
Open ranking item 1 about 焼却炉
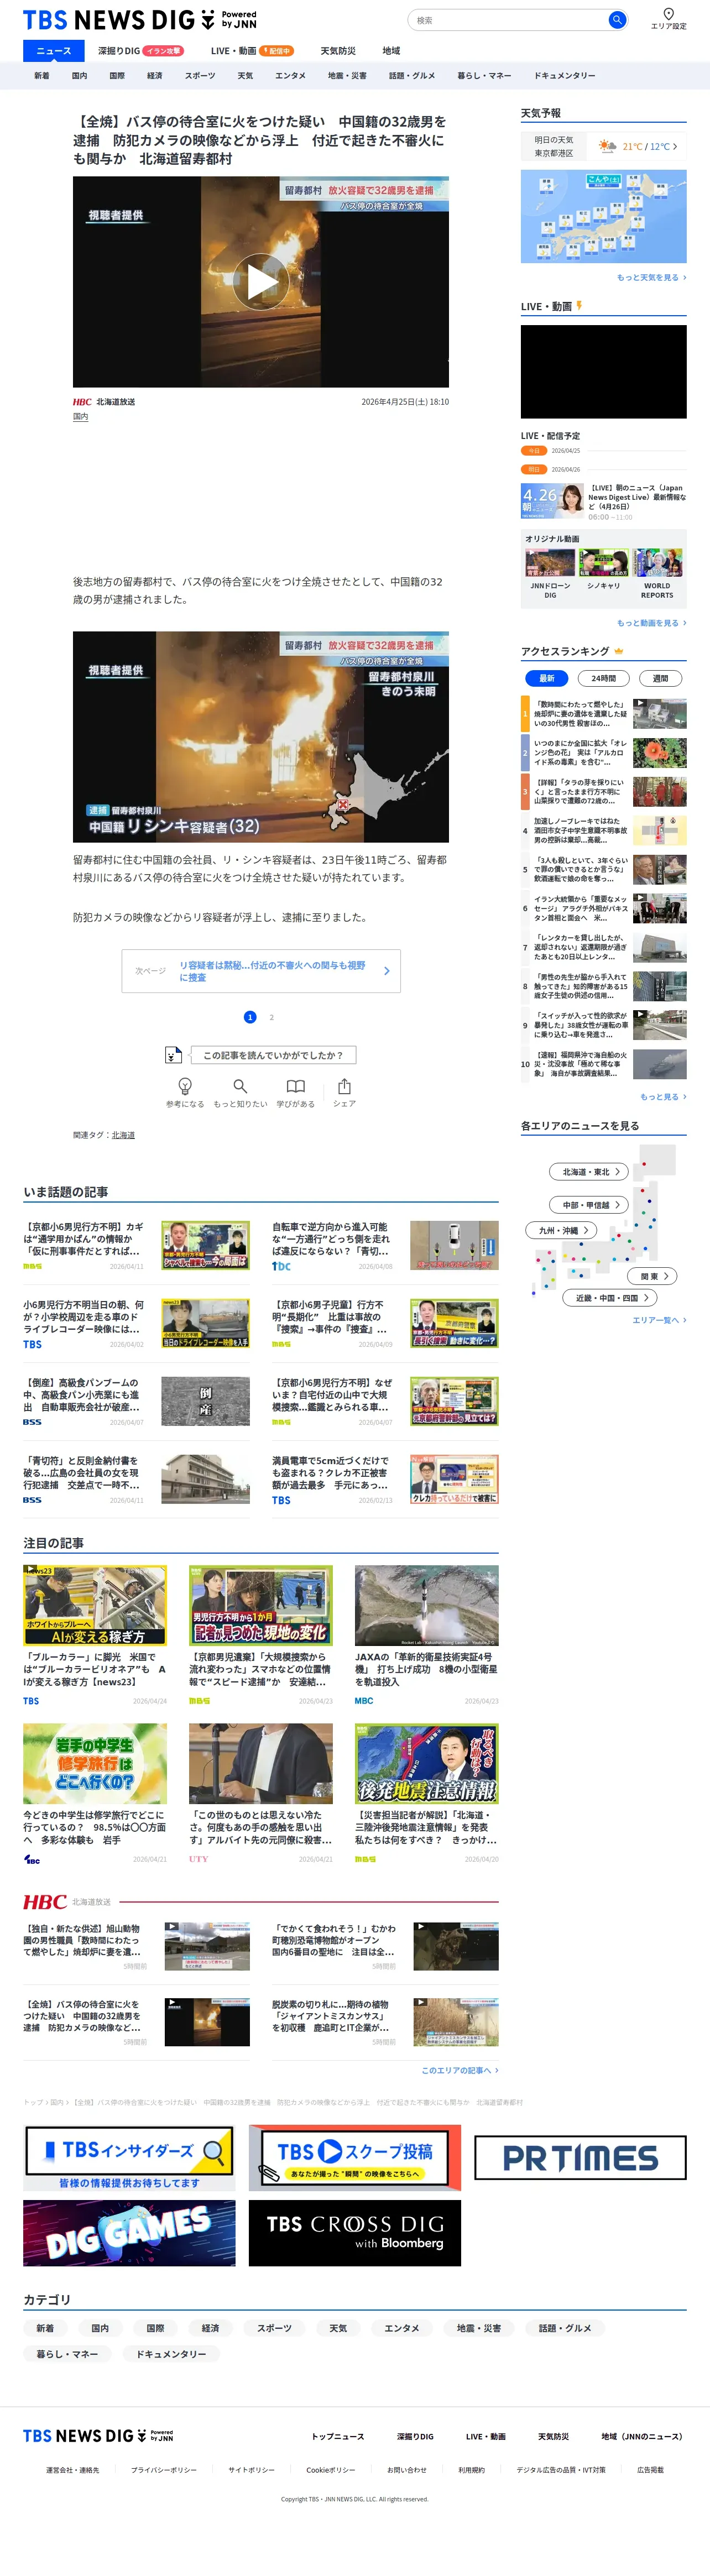coord(603,714)
